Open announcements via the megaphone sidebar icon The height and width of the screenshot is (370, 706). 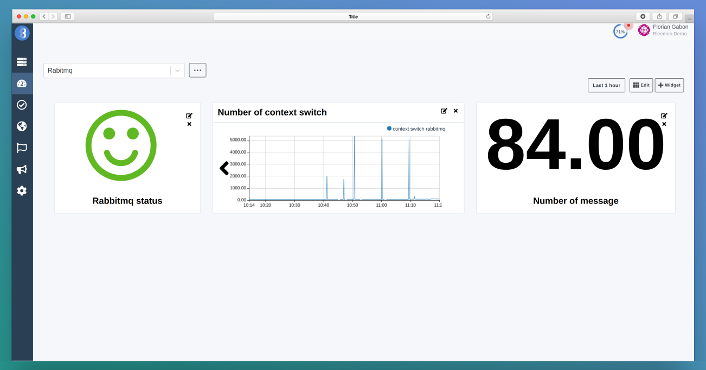coord(22,169)
